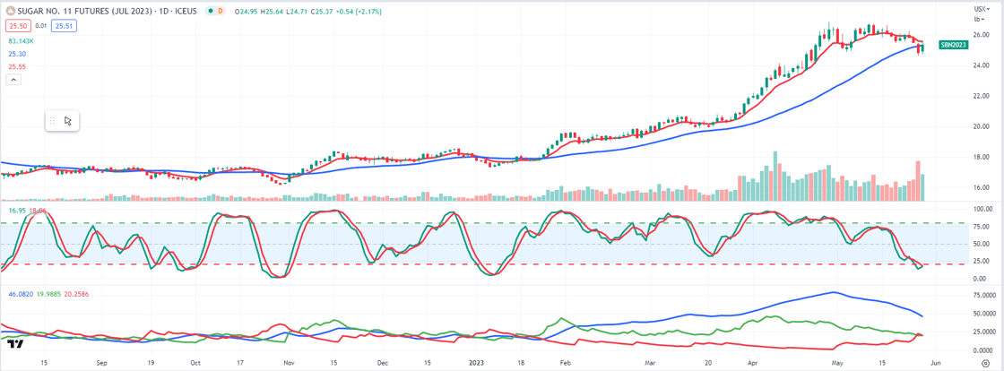Click the TradingView logo
Screen dimensions: 1004x371
[x=15, y=344]
